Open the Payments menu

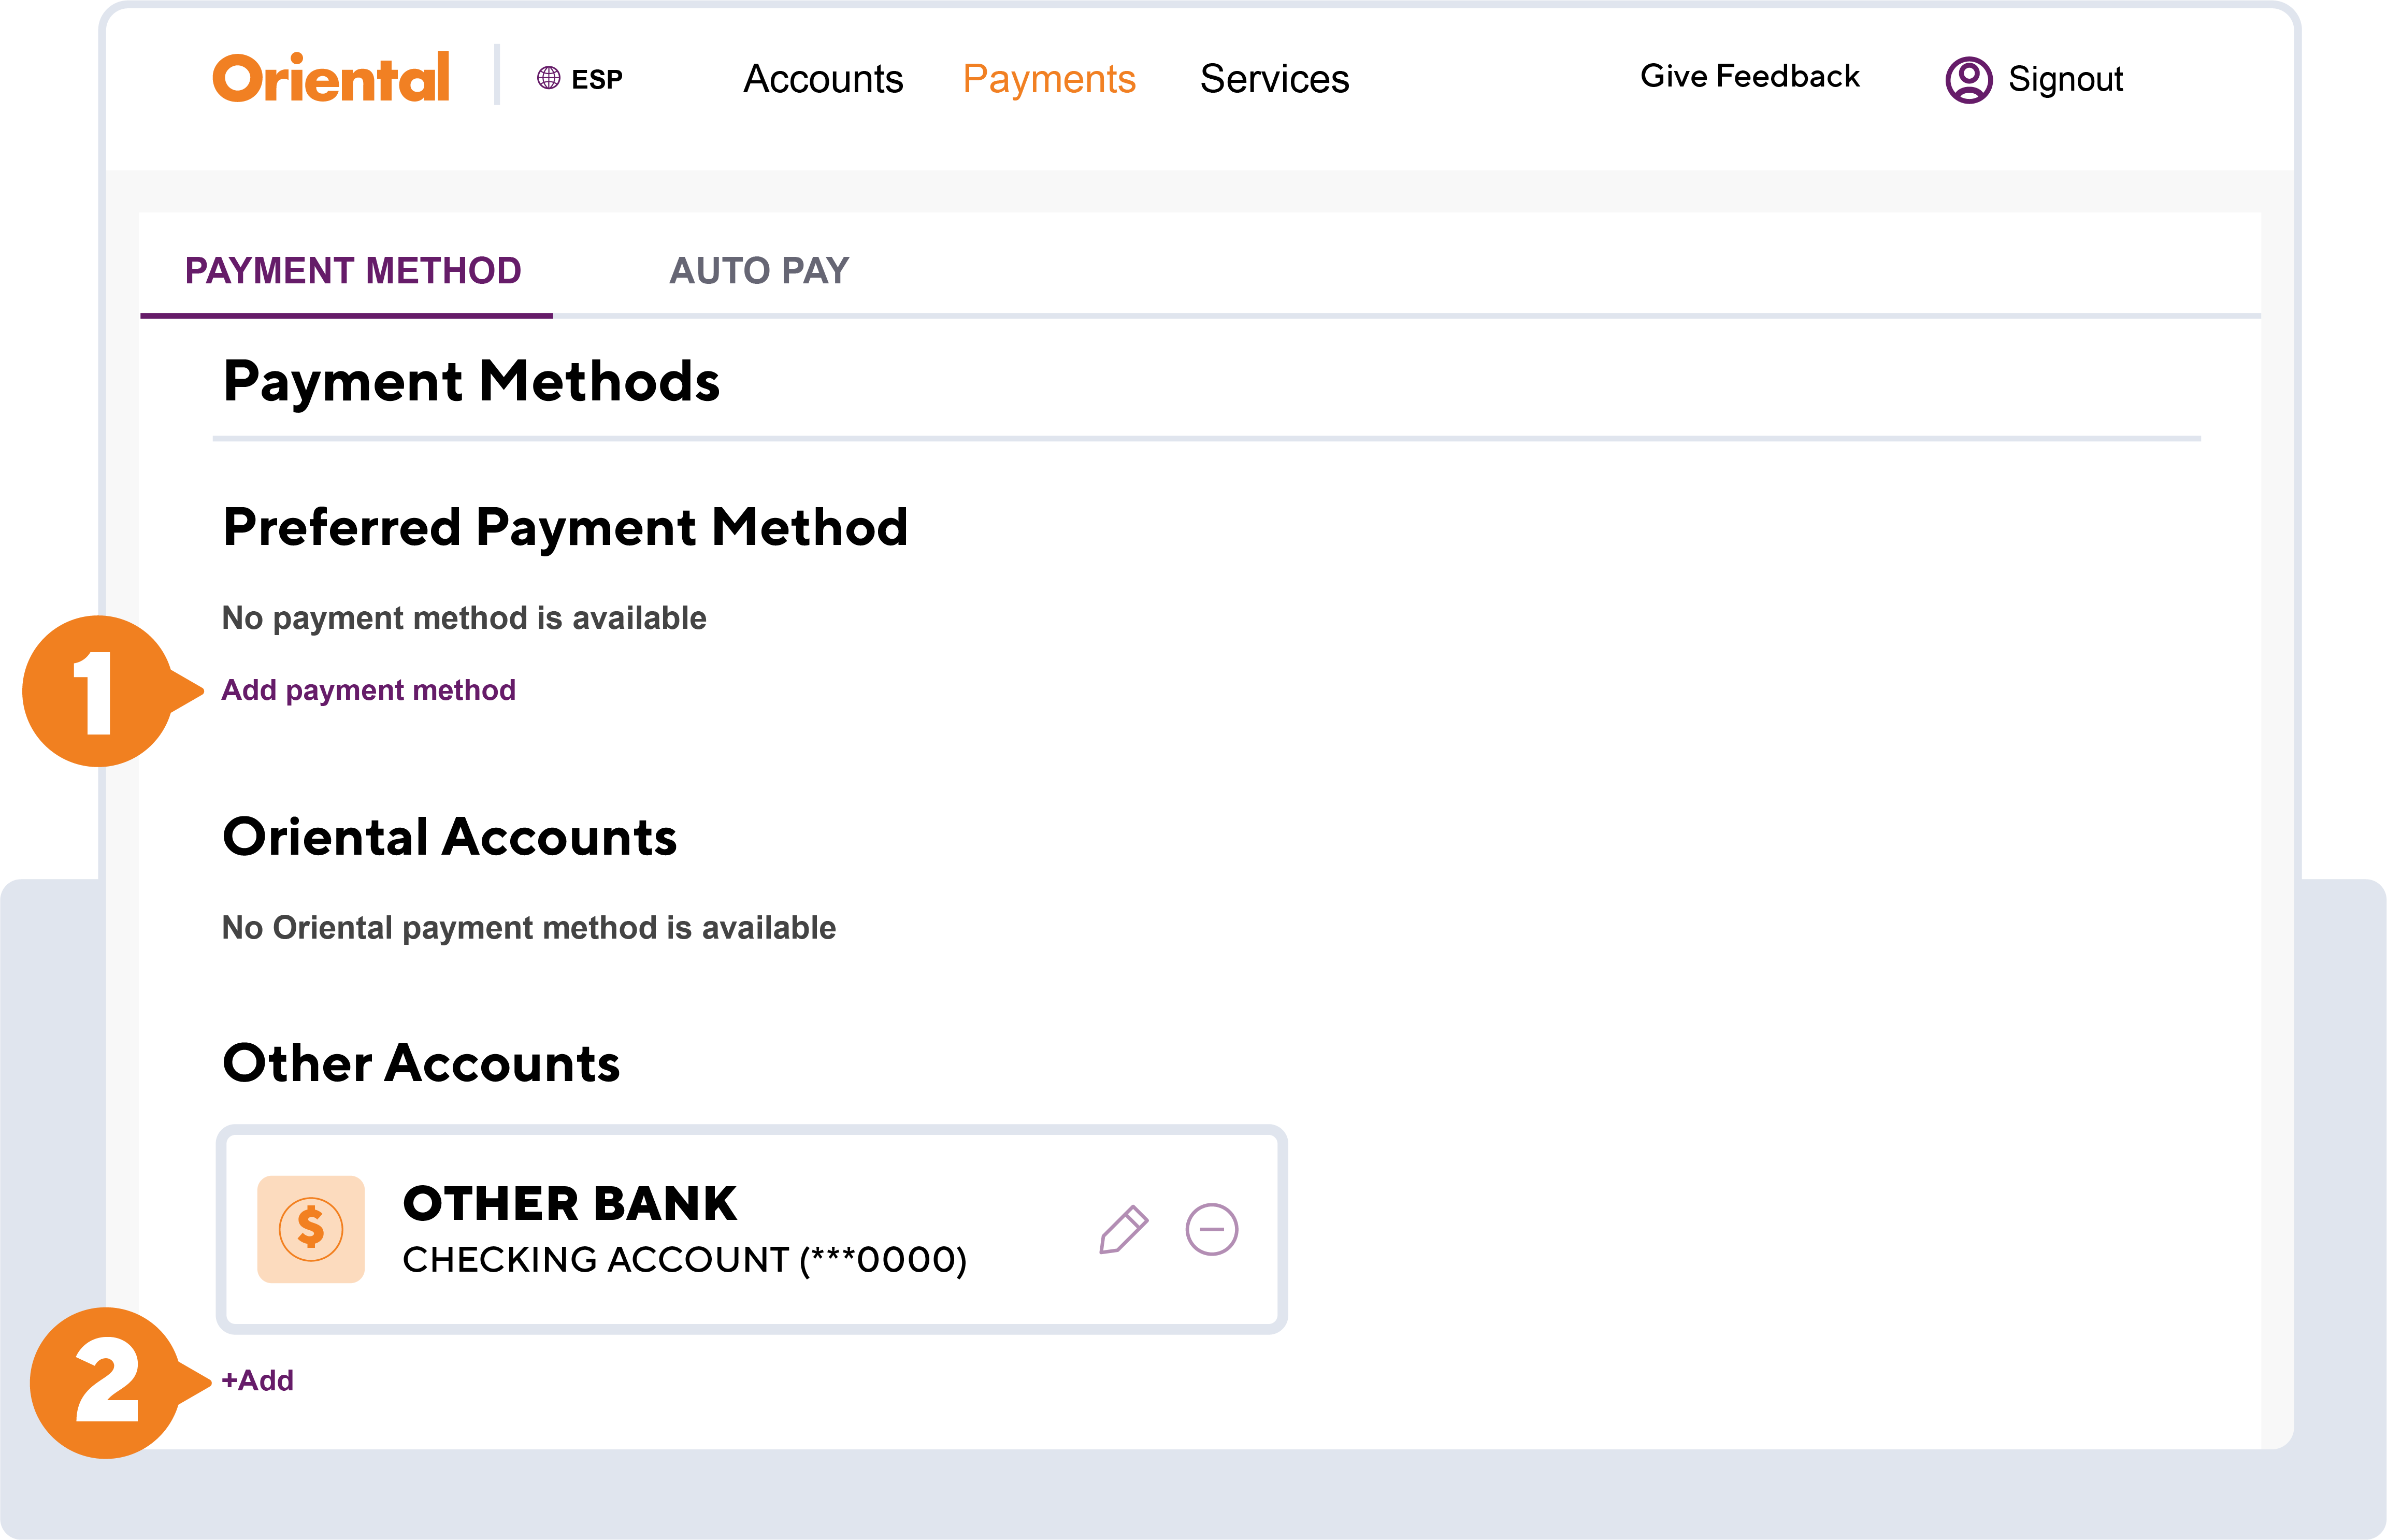[x=1049, y=79]
